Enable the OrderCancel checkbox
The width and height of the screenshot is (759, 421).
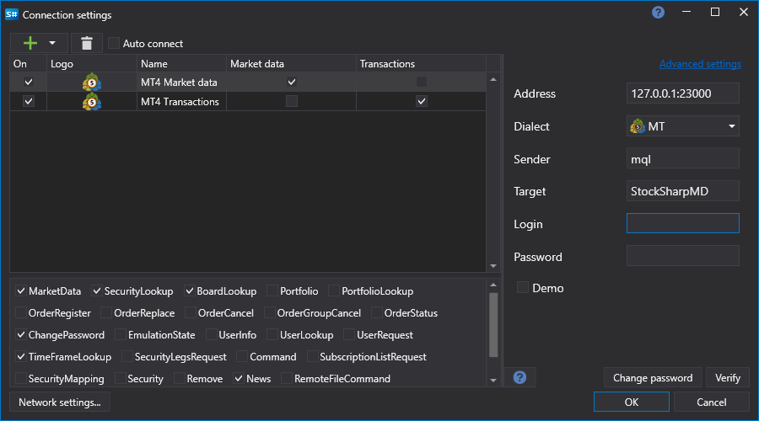click(191, 312)
